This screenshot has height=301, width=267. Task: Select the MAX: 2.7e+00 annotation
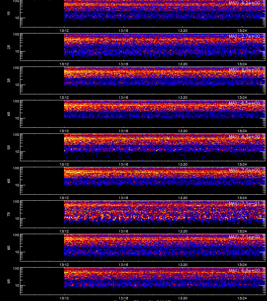pos(244,36)
